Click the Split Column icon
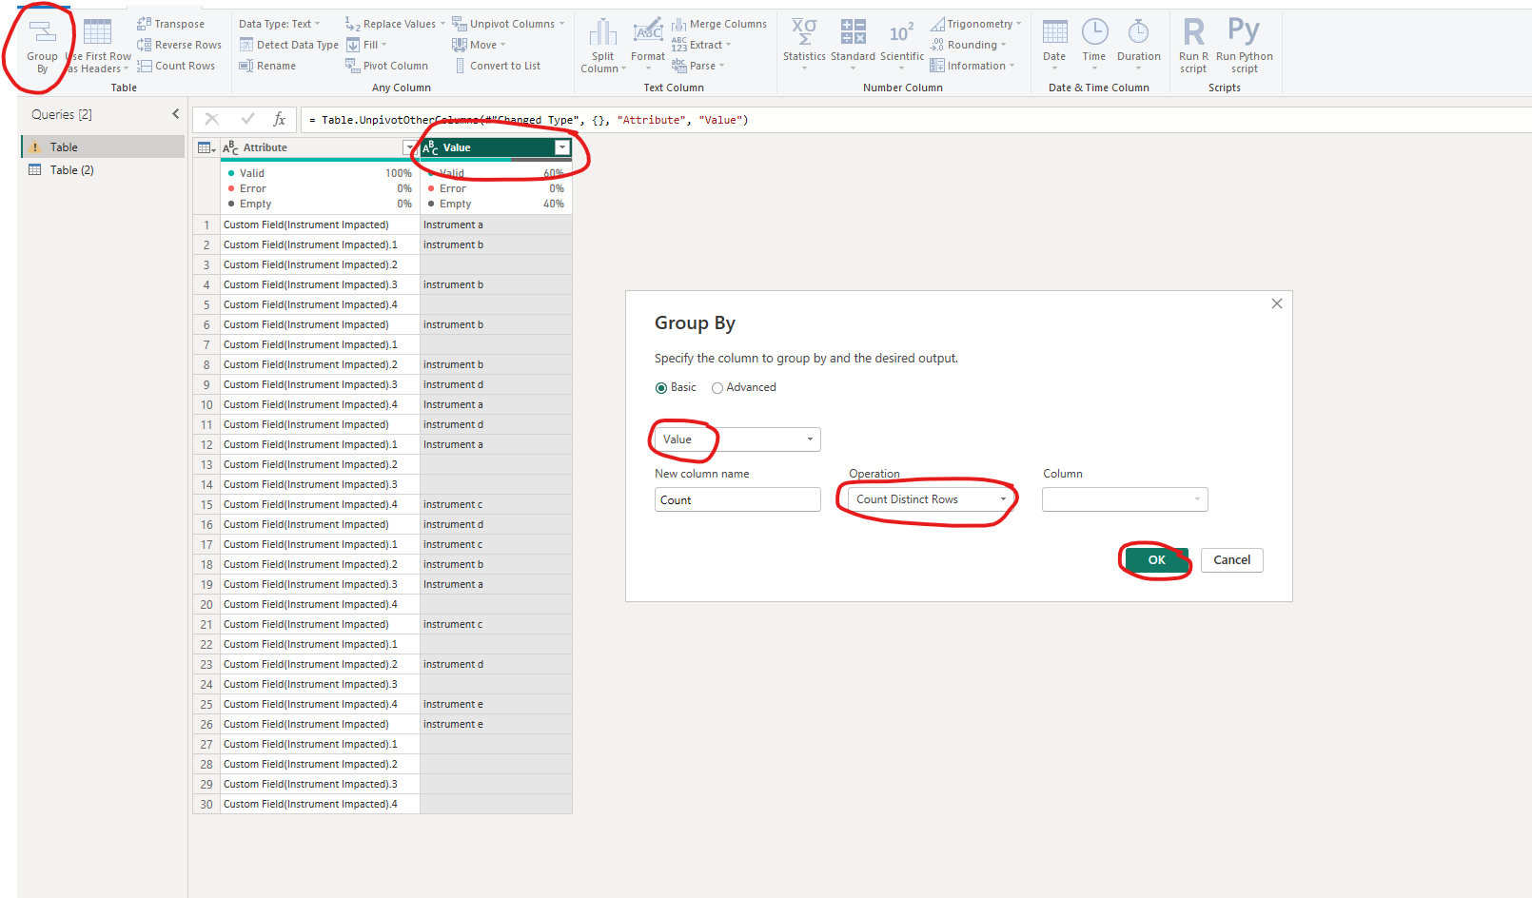Viewport: 1532px width, 898px height. point(602,32)
